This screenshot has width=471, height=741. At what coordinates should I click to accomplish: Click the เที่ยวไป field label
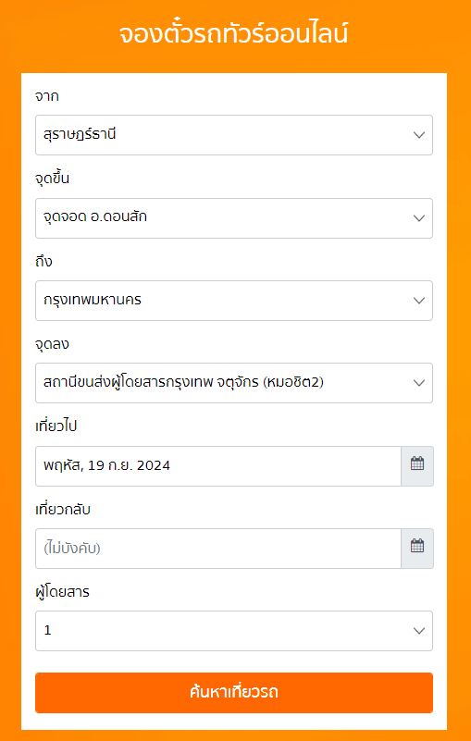coord(56,426)
